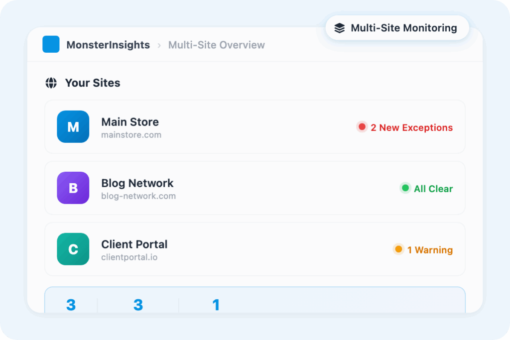The height and width of the screenshot is (340, 510).
Task: Open the 2 New Exceptions alert
Action: click(x=411, y=127)
